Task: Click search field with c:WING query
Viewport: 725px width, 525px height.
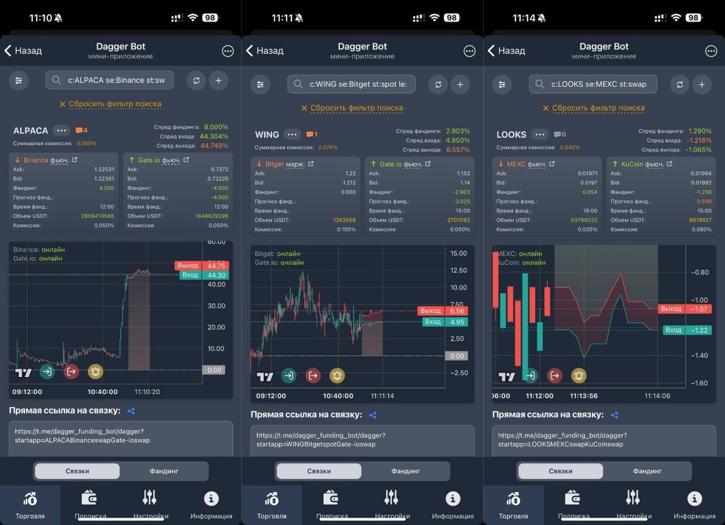Action: point(351,85)
